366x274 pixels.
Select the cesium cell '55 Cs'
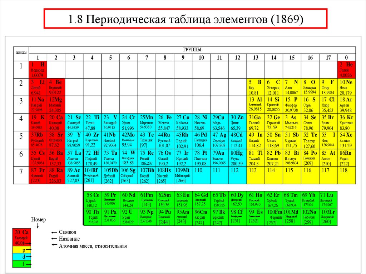click(38, 158)
